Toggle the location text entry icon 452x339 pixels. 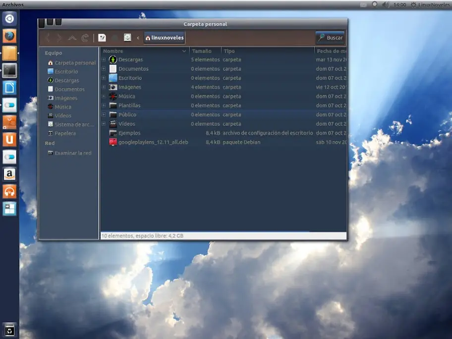pyautogui.click(x=102, y=38)
